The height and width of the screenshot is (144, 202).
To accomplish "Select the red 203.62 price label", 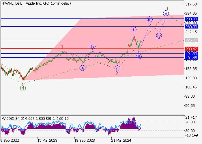I will pyautogui.click(x=191, y=49).
